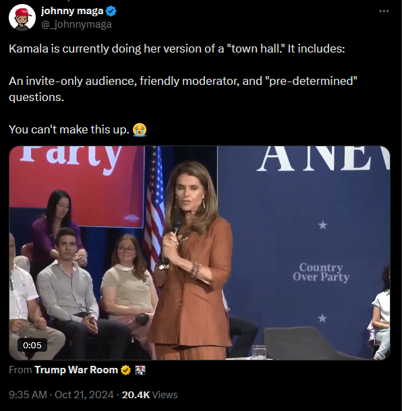Open the johnny maga display name link
Image resolution: width=402 pixels, height=411 pixels.
click(72, 11)
